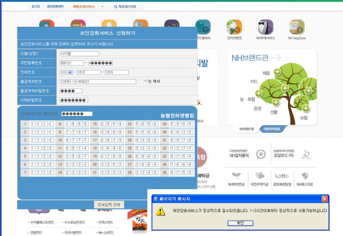Viewport: 343px width, 236px height.
Task: Open Lotto 로또복권당첨 icon
Action: point(282,176)
